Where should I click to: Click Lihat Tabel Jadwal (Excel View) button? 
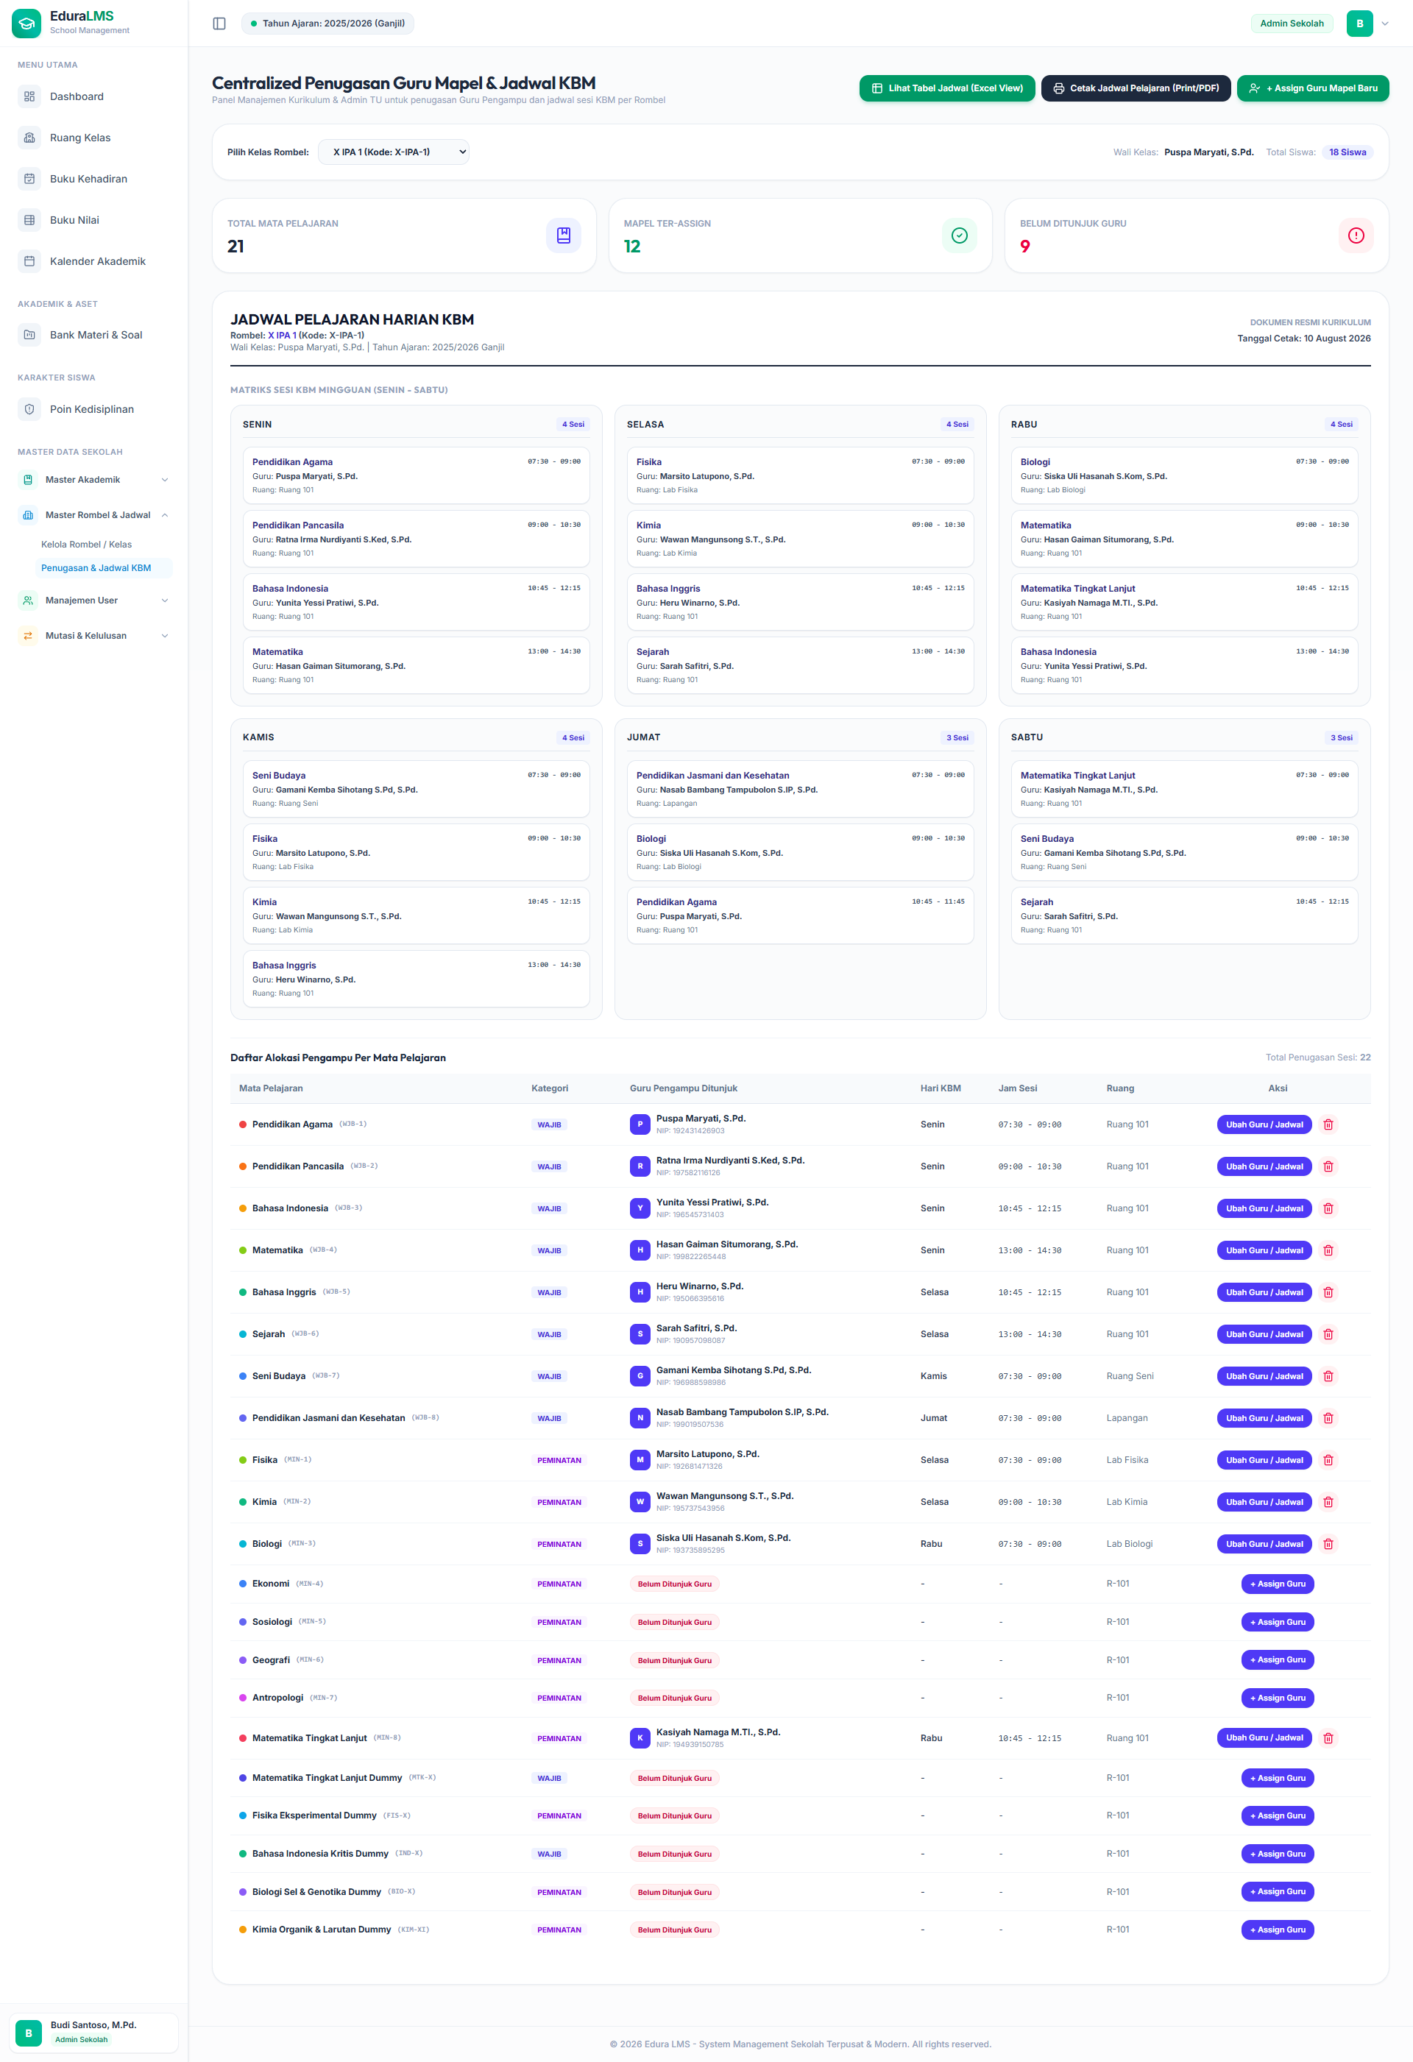[946, 89]
